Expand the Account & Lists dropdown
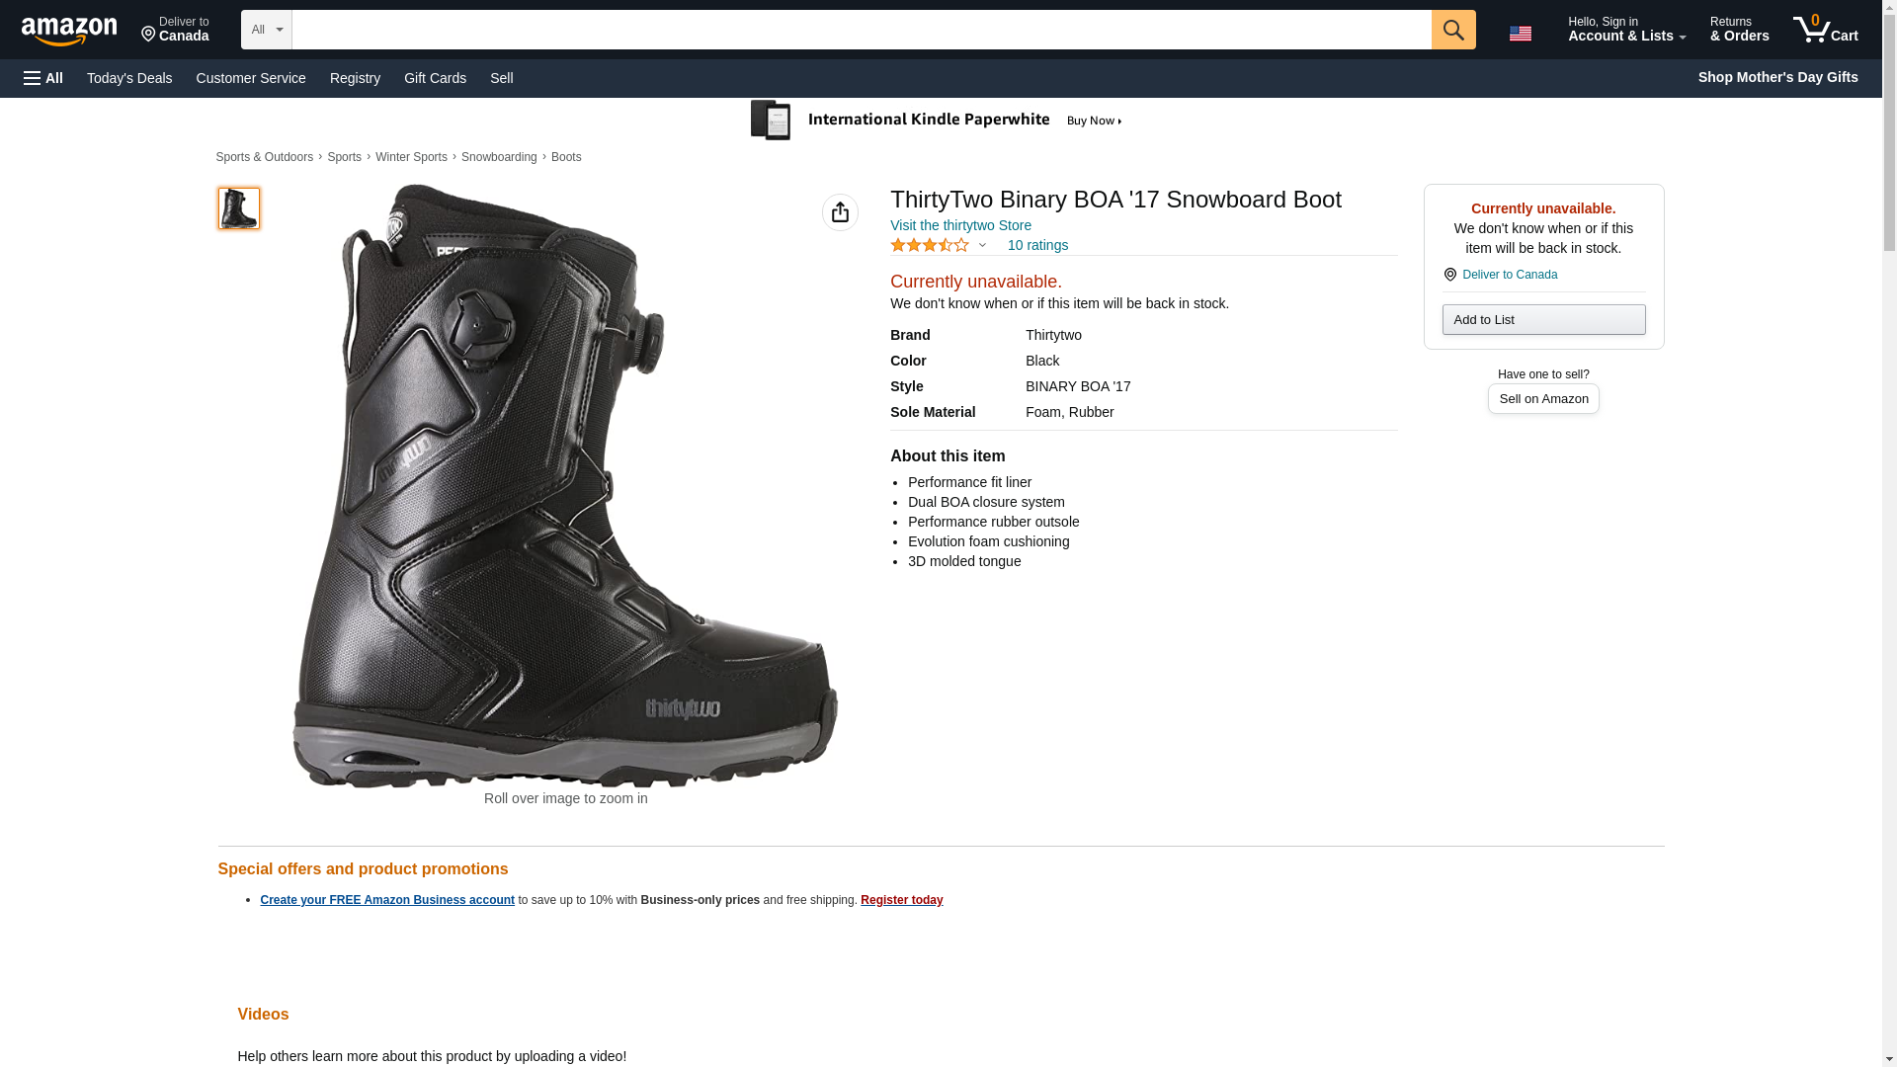The width and height of the screenshot is (1897, 1067). [1625, 30]
